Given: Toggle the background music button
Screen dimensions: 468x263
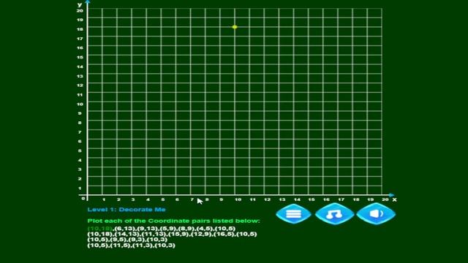Looking at the screenshot, I should click(x=334, y=214).
